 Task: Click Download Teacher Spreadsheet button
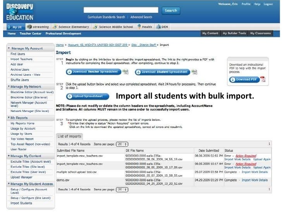pyautogui.click(x=93, y=72)
